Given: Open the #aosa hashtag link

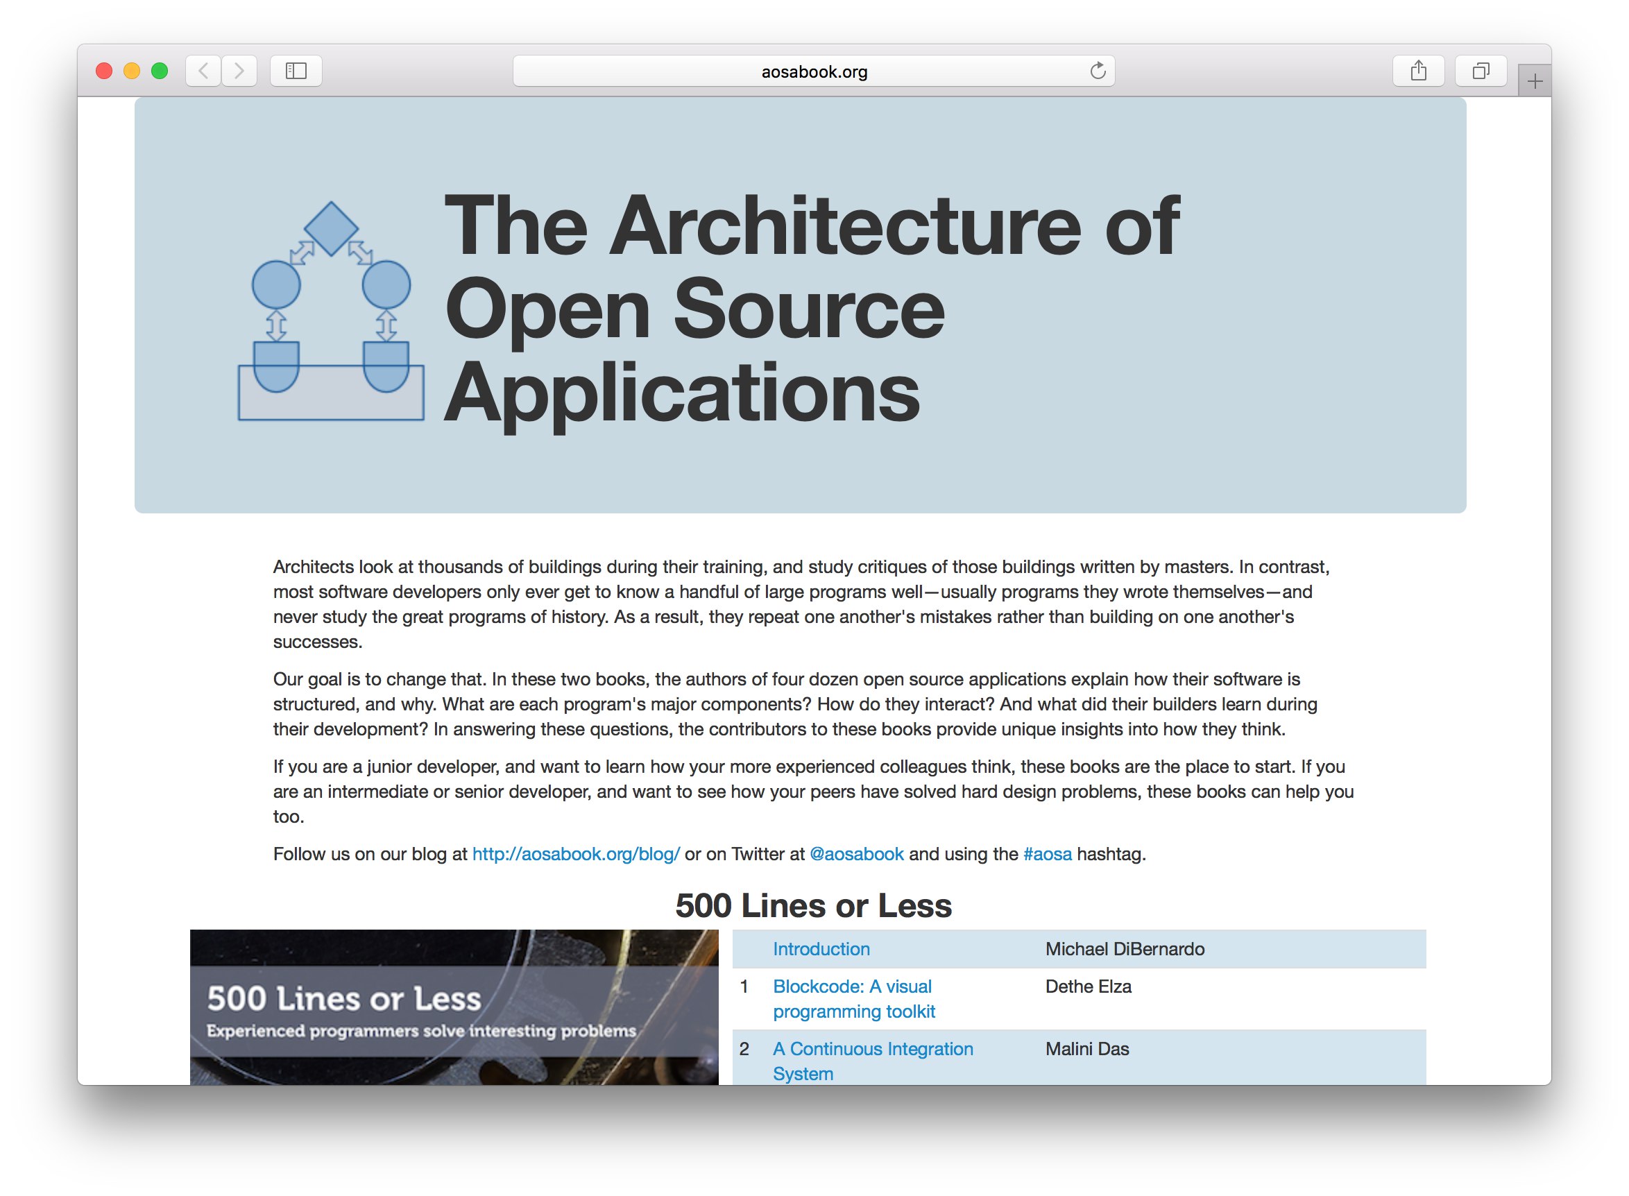Looking at the screenshot, I should pos(1048,854).
